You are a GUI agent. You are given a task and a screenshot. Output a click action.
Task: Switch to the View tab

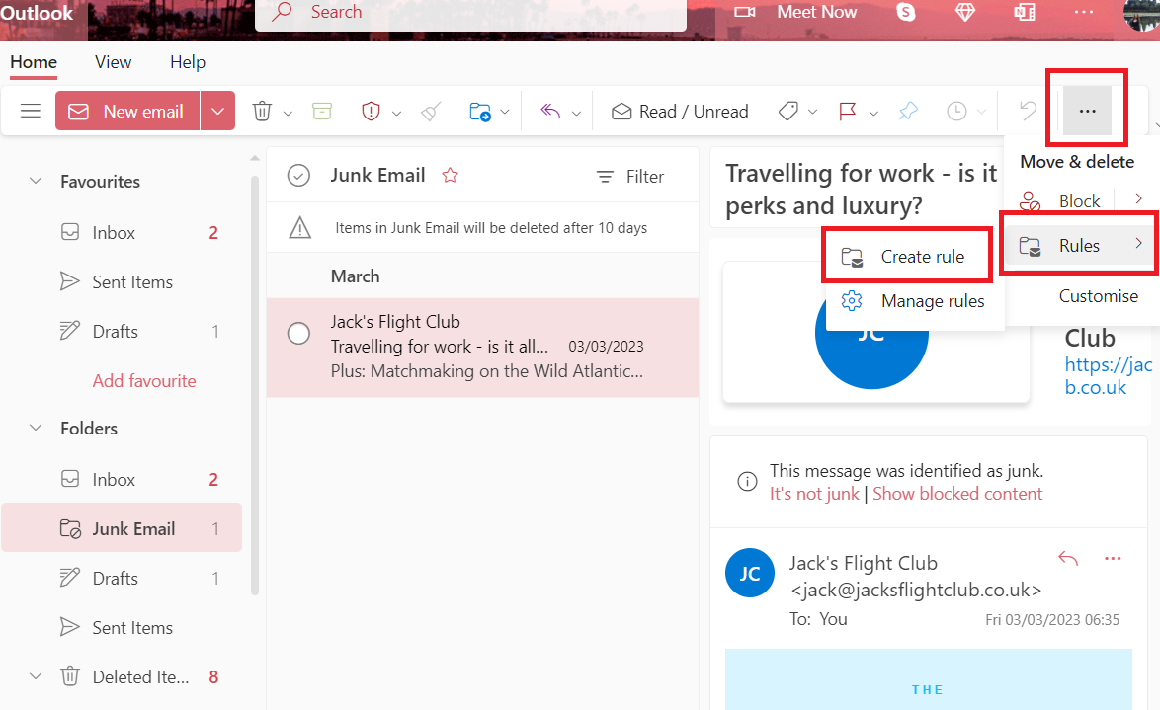coord(113,62)
